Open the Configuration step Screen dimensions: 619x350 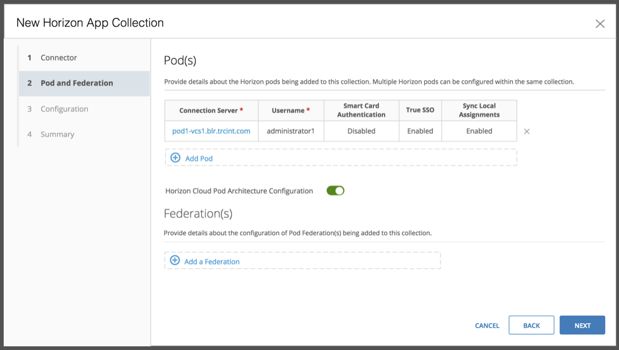[x=84, y=109]
